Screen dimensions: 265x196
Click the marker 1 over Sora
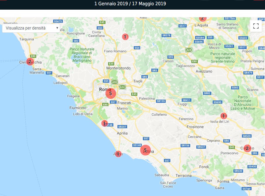(224, 116)
